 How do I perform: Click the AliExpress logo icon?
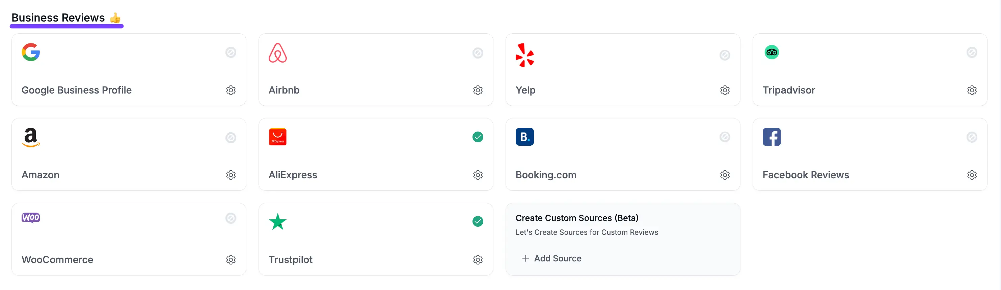[x=278, y=137]
